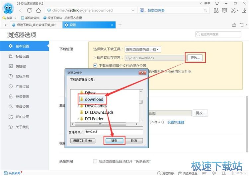Click the 文件夹 name input field
249x176 pixels.
[x=114, y=132]
